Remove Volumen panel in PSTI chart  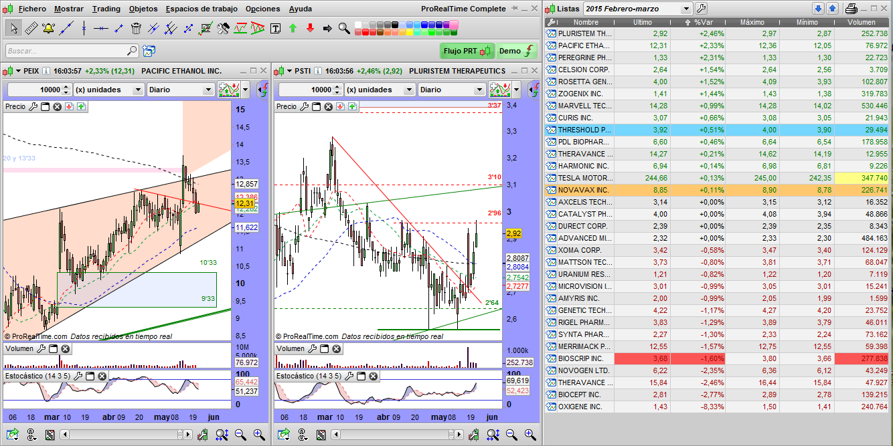click(x=336, y=348)
